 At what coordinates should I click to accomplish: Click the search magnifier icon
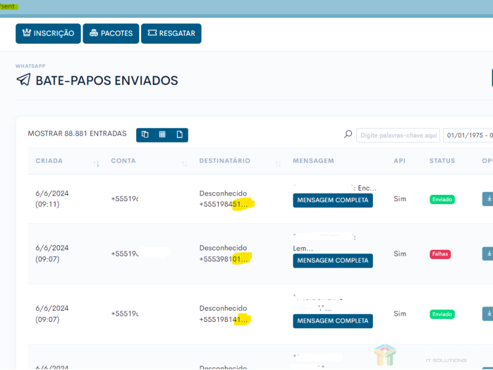click(x=348, y=134)
